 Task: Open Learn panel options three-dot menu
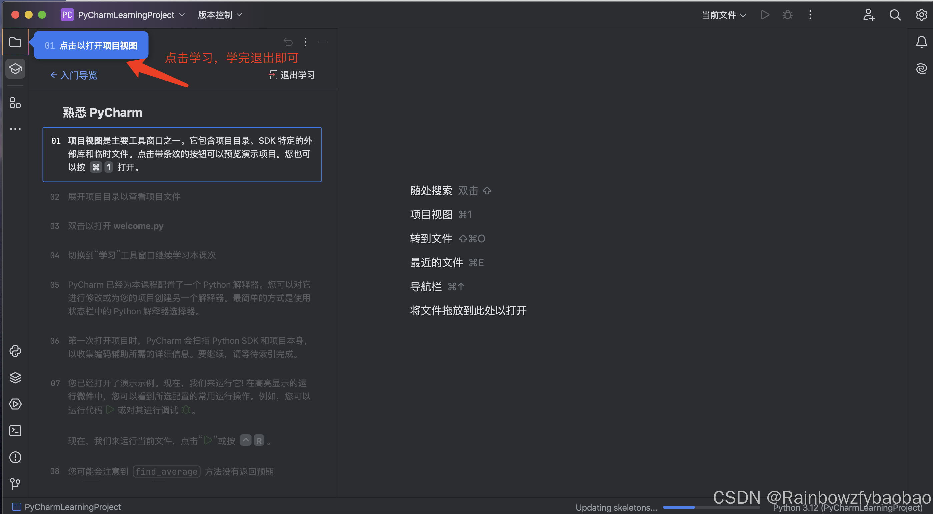click(x=305, y=42)
